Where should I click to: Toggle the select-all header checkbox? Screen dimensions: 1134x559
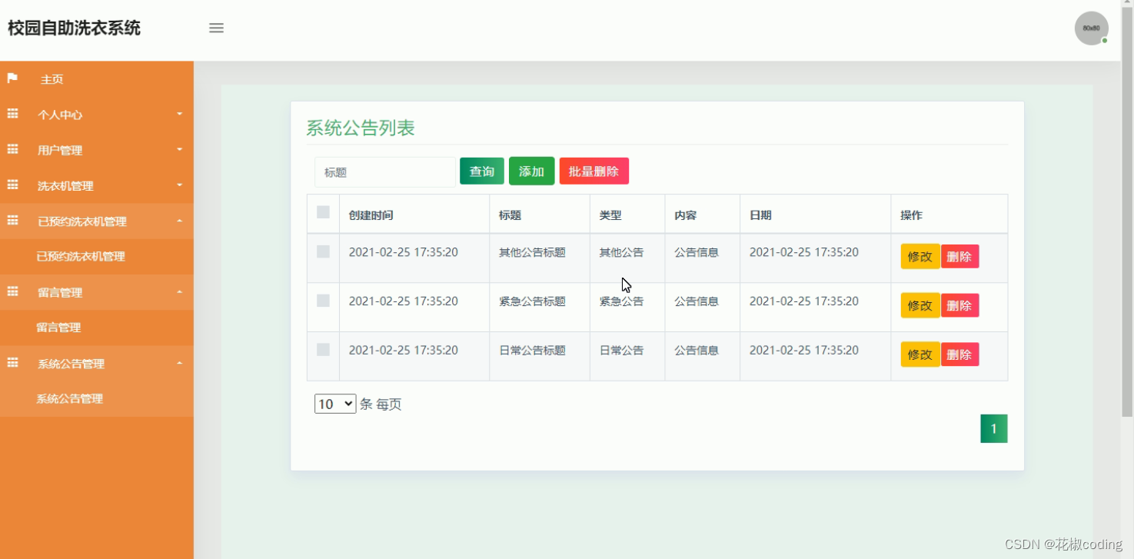pos(323,212)
